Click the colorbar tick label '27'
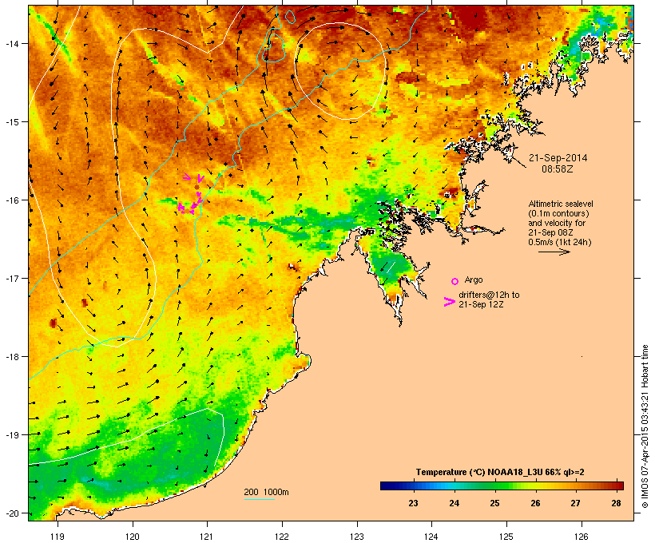 pyautogui.click(x=576, y=503)
